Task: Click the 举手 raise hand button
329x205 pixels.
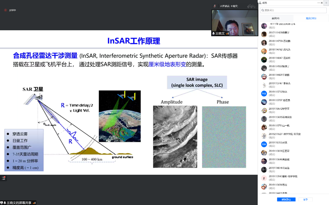Action: pos(305,199)
